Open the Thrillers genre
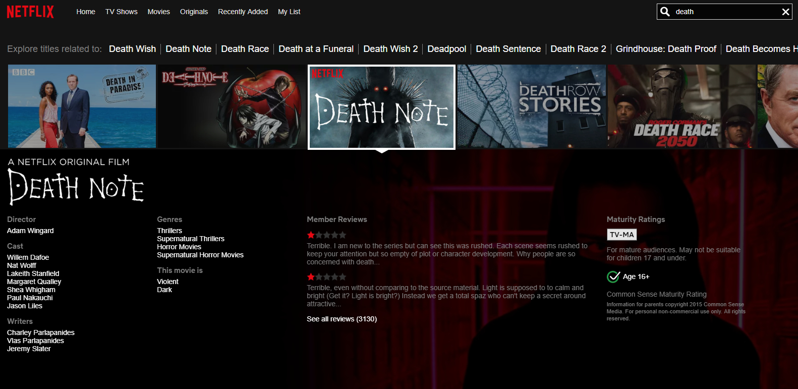The height and width of the screenshot is (389, 798). 169,231
